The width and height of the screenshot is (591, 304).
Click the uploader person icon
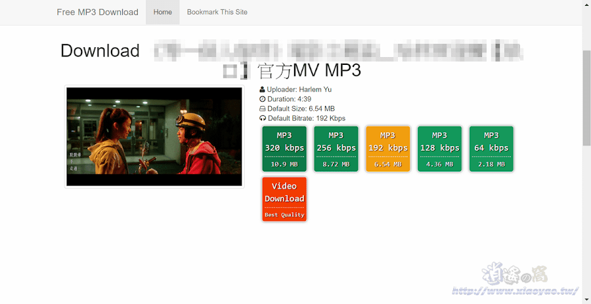click(262, 90)
